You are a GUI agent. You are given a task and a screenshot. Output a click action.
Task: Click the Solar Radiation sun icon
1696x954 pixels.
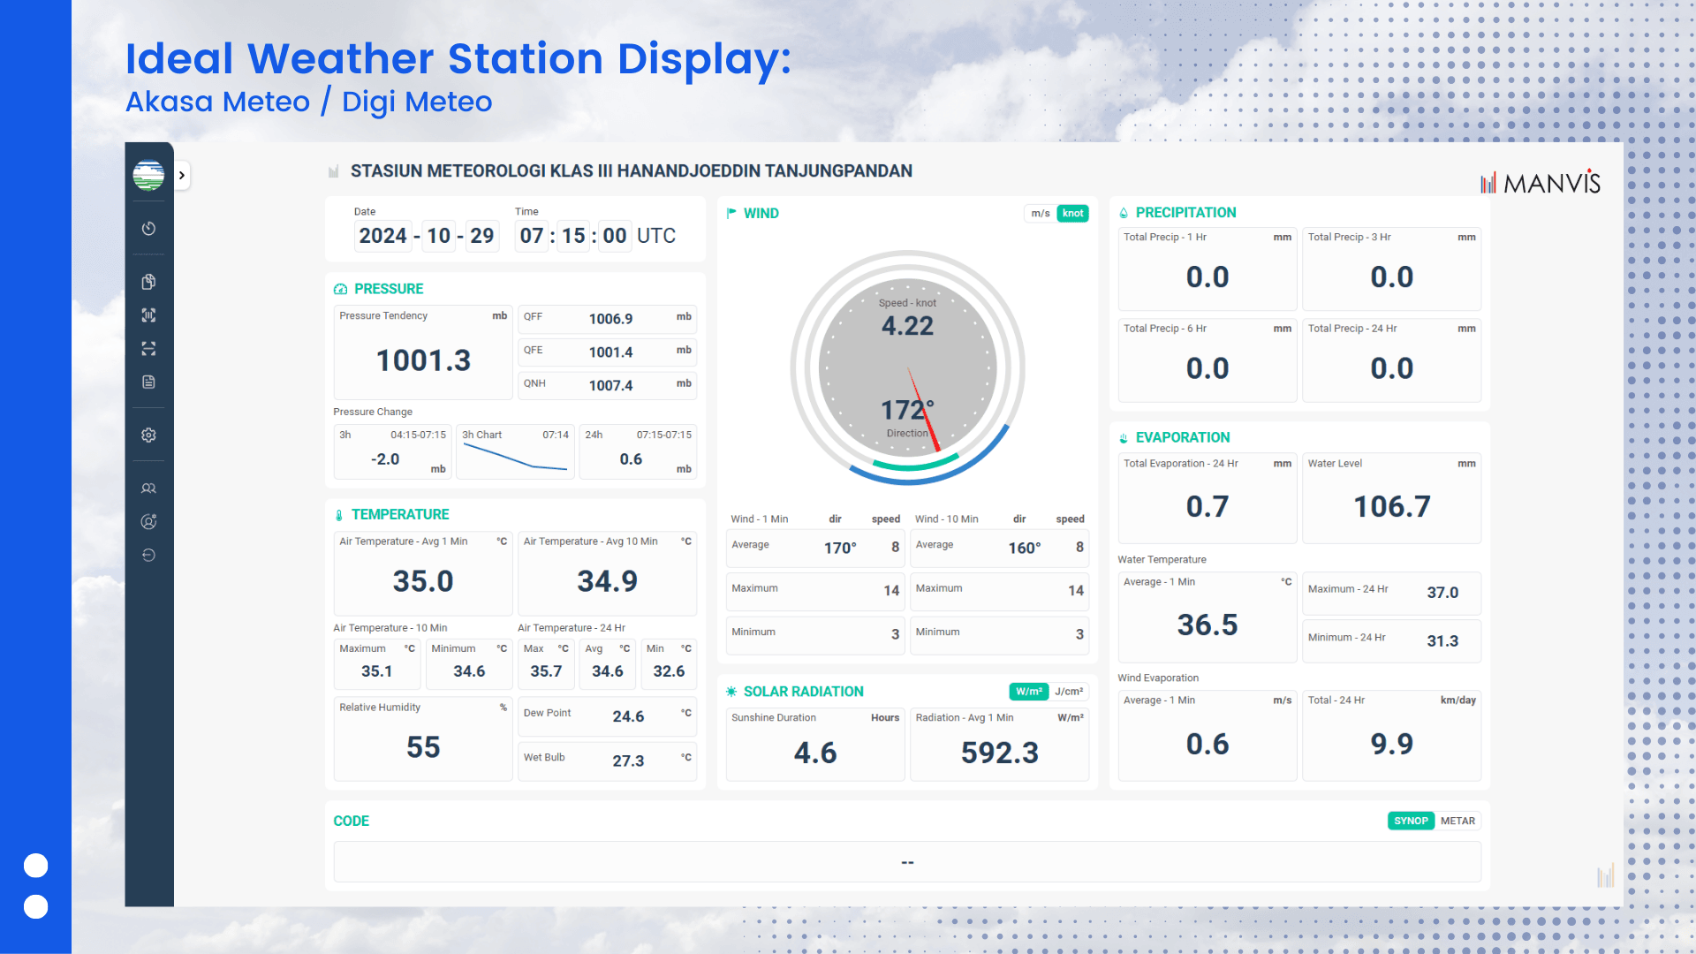731,692
